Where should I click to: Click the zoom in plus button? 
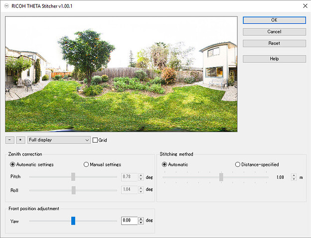[x=20, y=140]
